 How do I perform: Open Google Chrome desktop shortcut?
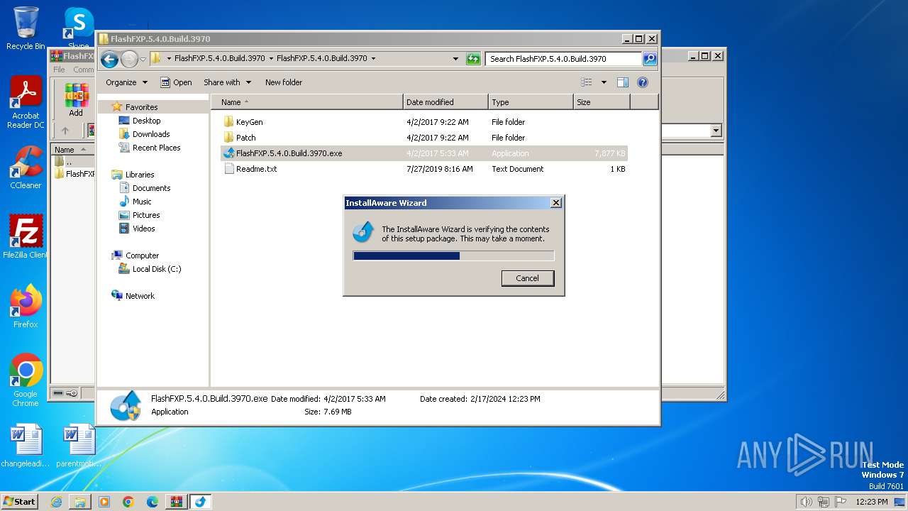[x=26, y=380]
